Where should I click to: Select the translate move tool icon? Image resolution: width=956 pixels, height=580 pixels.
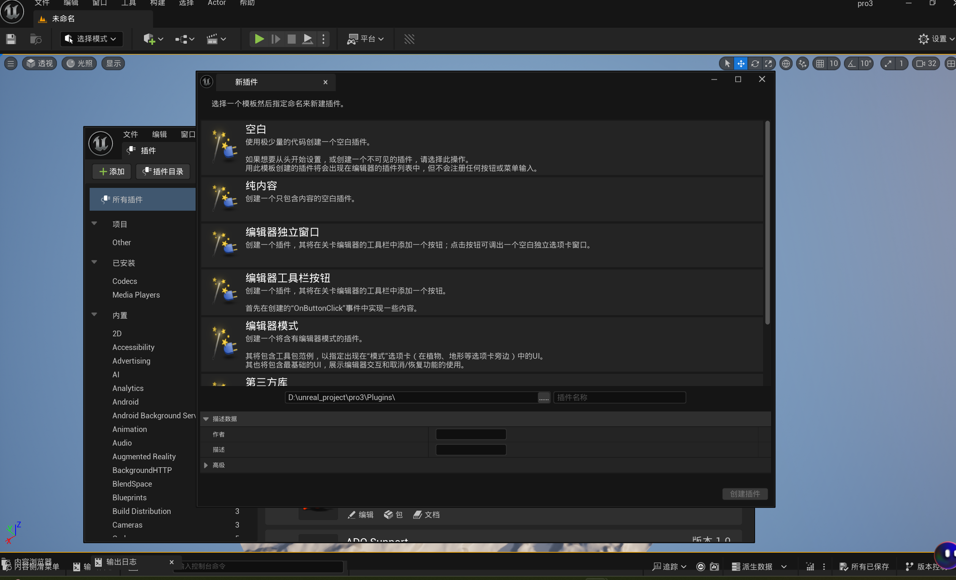tap(741, 64)
